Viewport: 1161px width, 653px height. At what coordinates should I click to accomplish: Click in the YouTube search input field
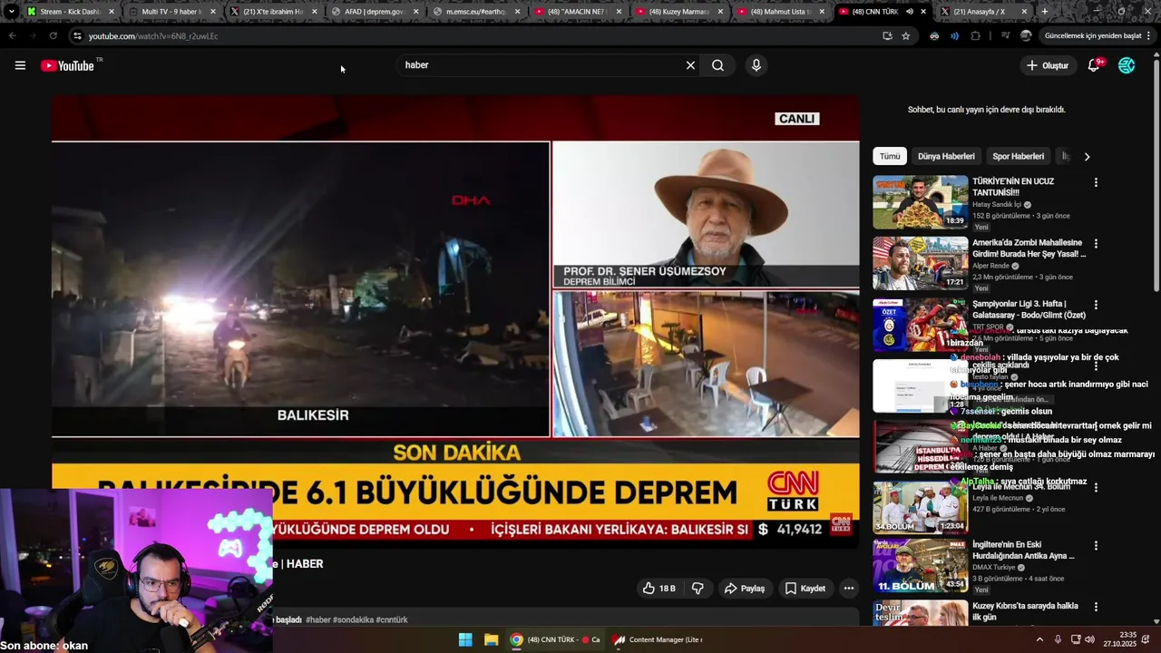540,65
